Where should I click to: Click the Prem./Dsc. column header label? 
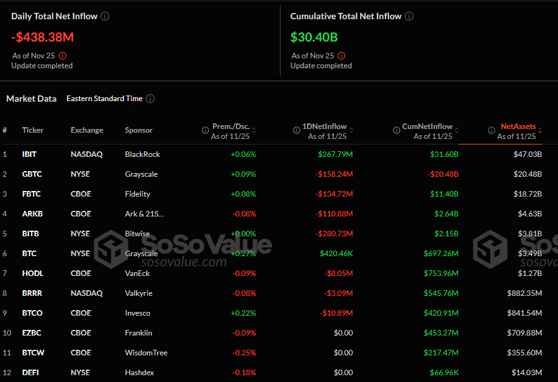click(231, 127)
